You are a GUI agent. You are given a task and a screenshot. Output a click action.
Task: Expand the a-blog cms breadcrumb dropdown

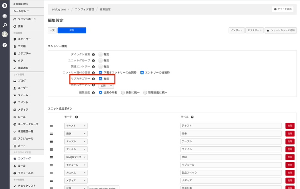pos(60,9)
